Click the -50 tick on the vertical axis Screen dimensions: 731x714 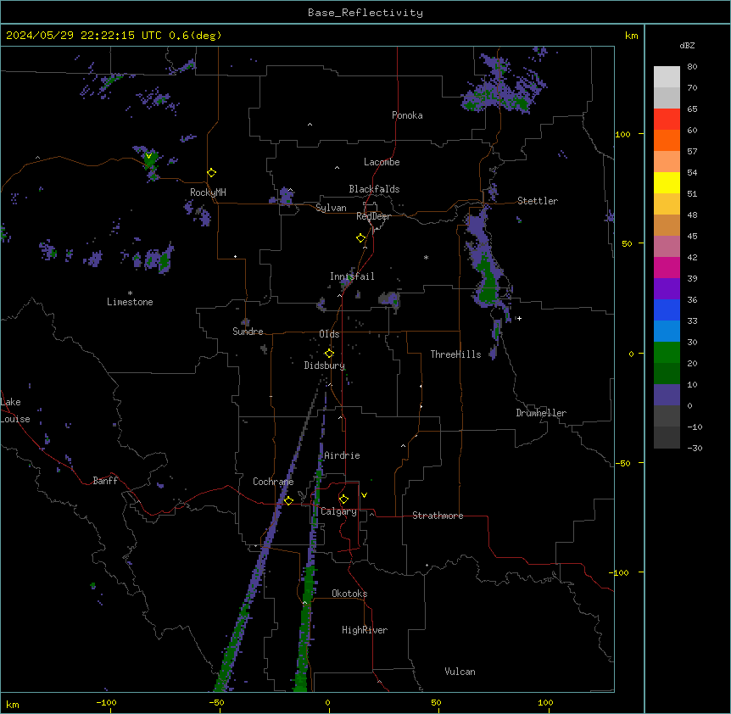tap(622, 463)
